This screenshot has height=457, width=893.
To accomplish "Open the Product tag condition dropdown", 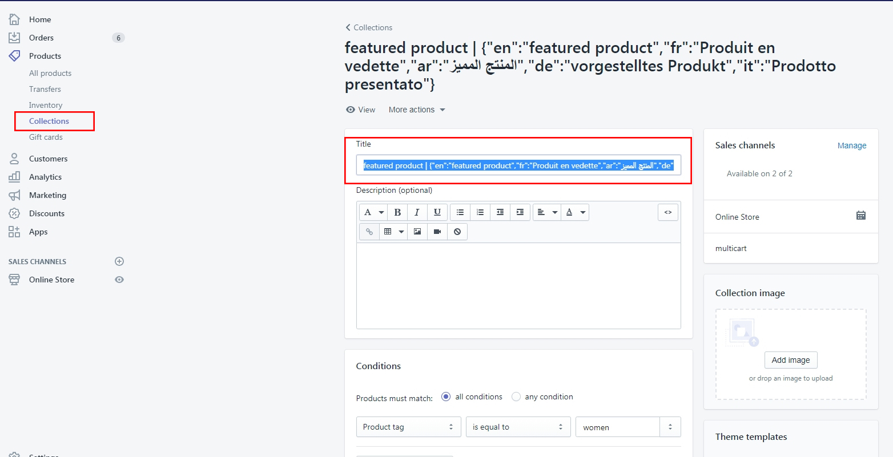I will [x=408, y=426].
